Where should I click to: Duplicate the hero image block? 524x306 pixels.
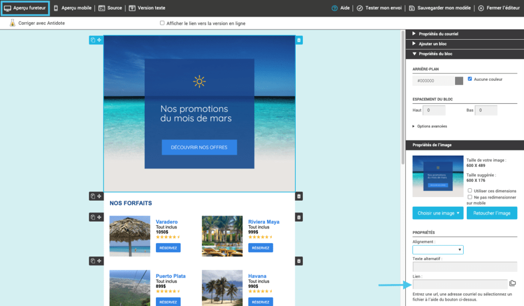click(93, 40)
